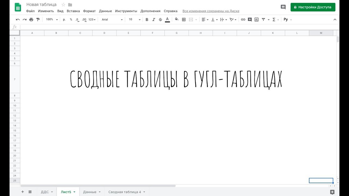
Task: Open the text wrapping dropdown
Action: click(x=224, y=20)
